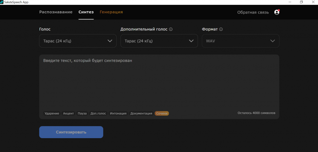Open the Обратная связь link
318x152 pixels.
(253, 12)
